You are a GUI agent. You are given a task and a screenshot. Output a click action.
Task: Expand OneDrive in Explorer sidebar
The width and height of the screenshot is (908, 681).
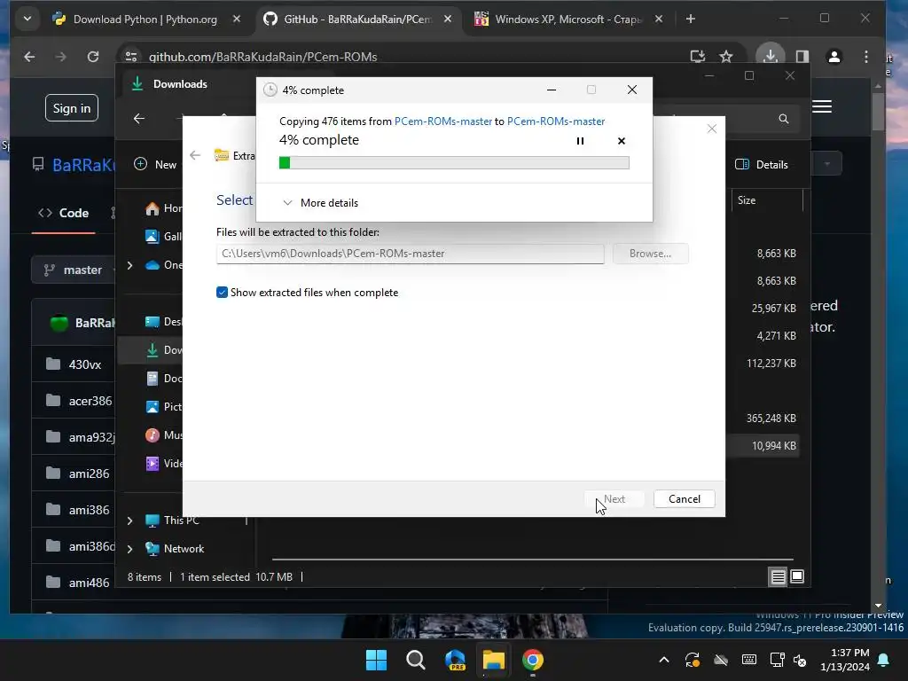[x=129, y=265]
